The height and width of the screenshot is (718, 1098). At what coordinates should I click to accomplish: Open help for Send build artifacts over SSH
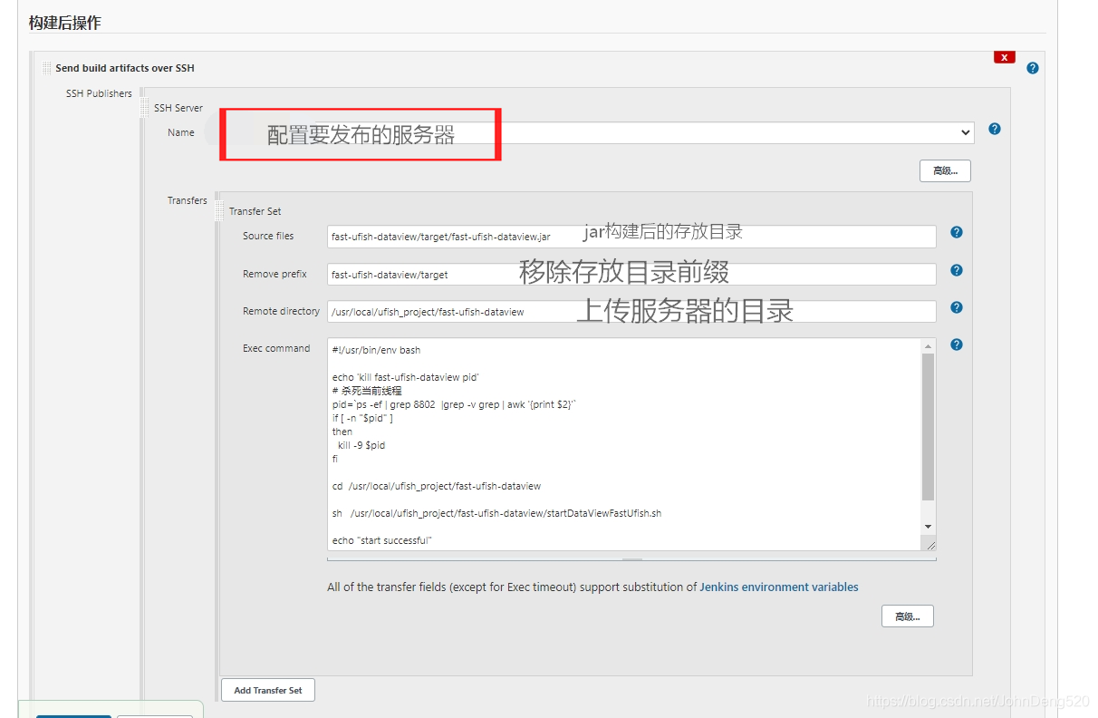[1033, 68]
